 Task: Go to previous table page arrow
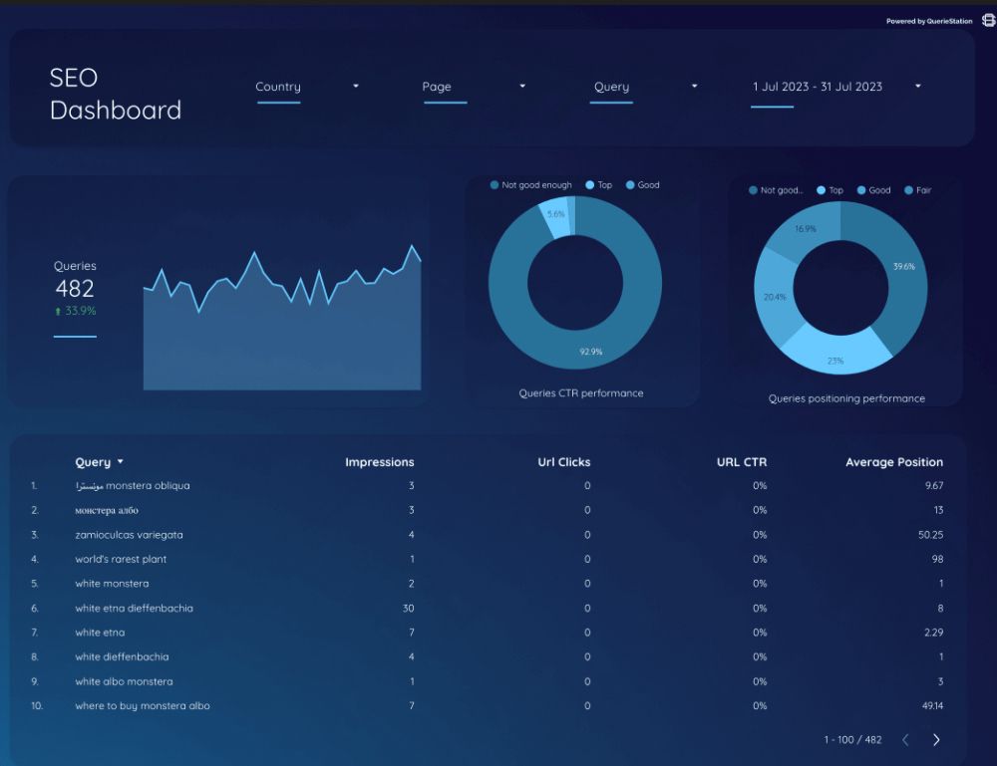[x=905, y=740]
